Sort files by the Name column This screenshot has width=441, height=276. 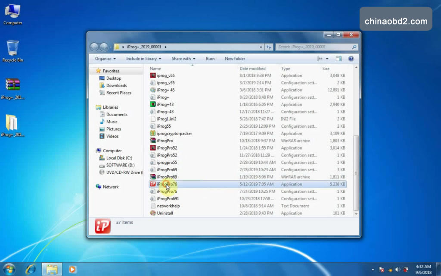[155, 69]
